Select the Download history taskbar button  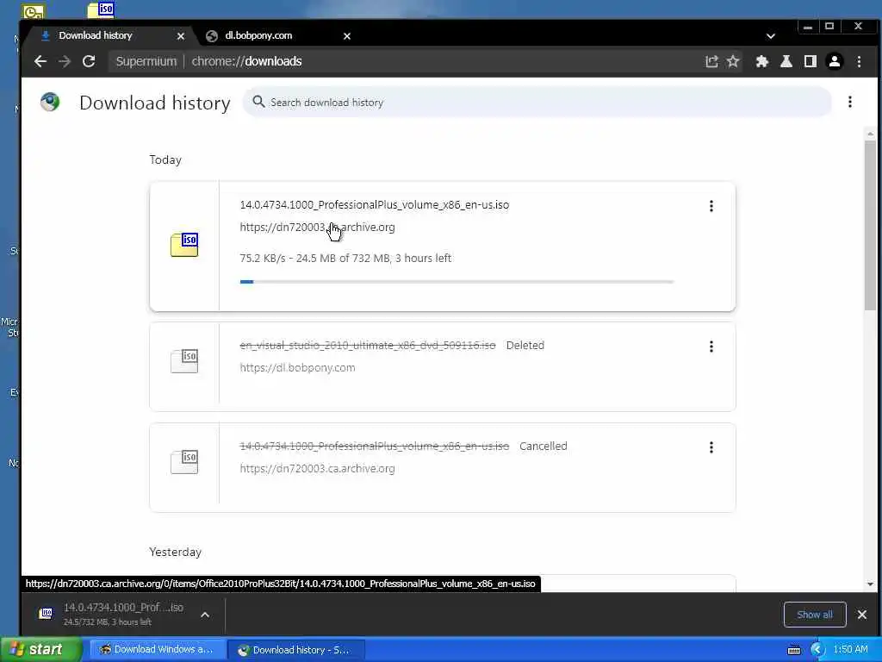(x=296, y=650)
